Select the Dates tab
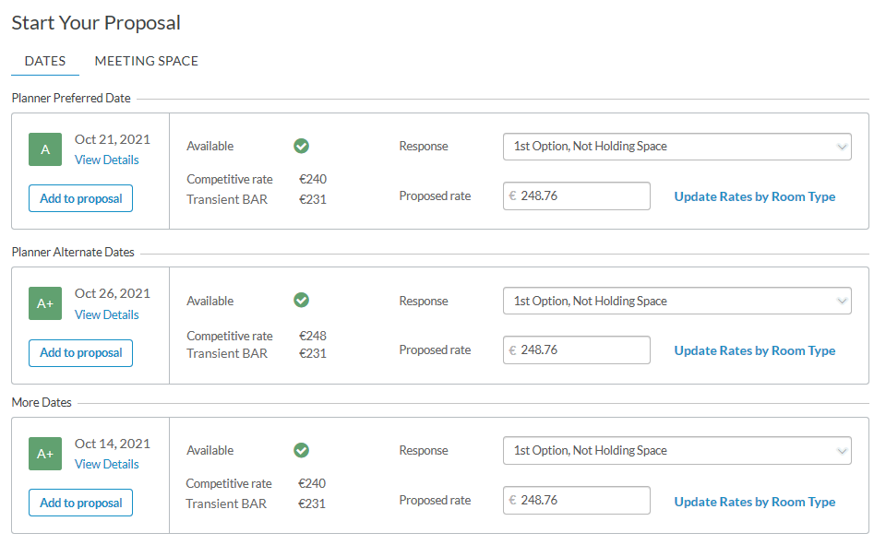 point(45,61)
